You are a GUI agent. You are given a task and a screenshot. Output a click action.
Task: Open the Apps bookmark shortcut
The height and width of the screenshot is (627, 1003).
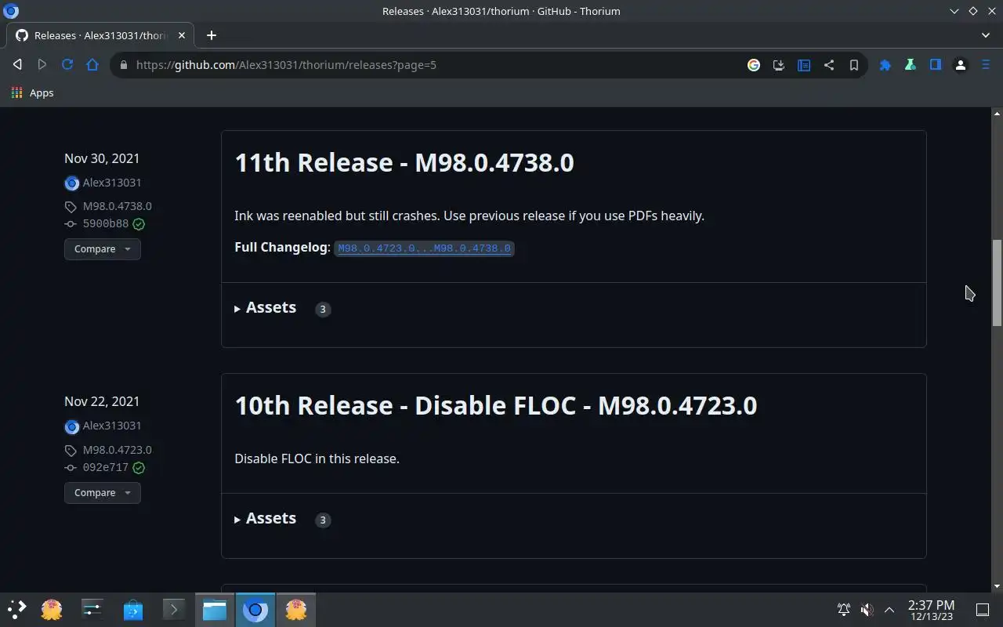pos(33,92)
